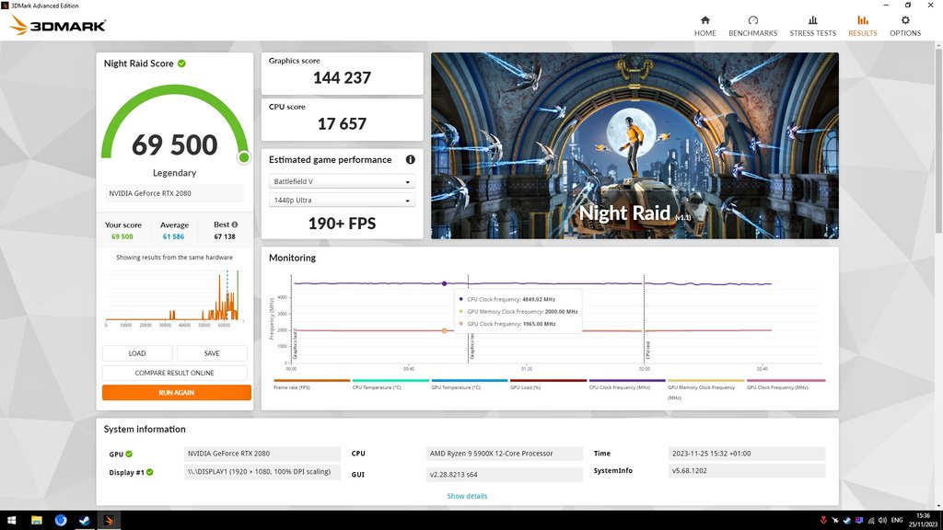Click the Display1 resolution field
The image size is (943, 530).
262,472
